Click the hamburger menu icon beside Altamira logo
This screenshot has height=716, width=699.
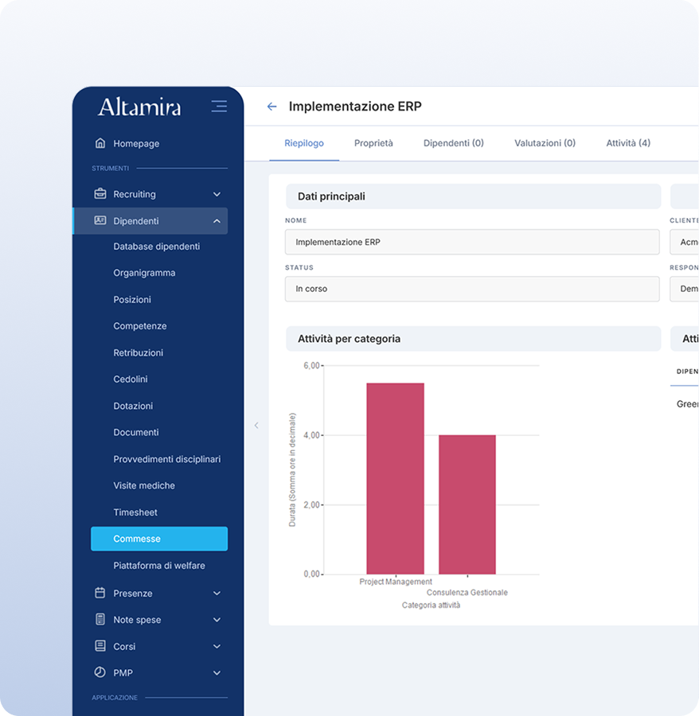coord(219,107)
